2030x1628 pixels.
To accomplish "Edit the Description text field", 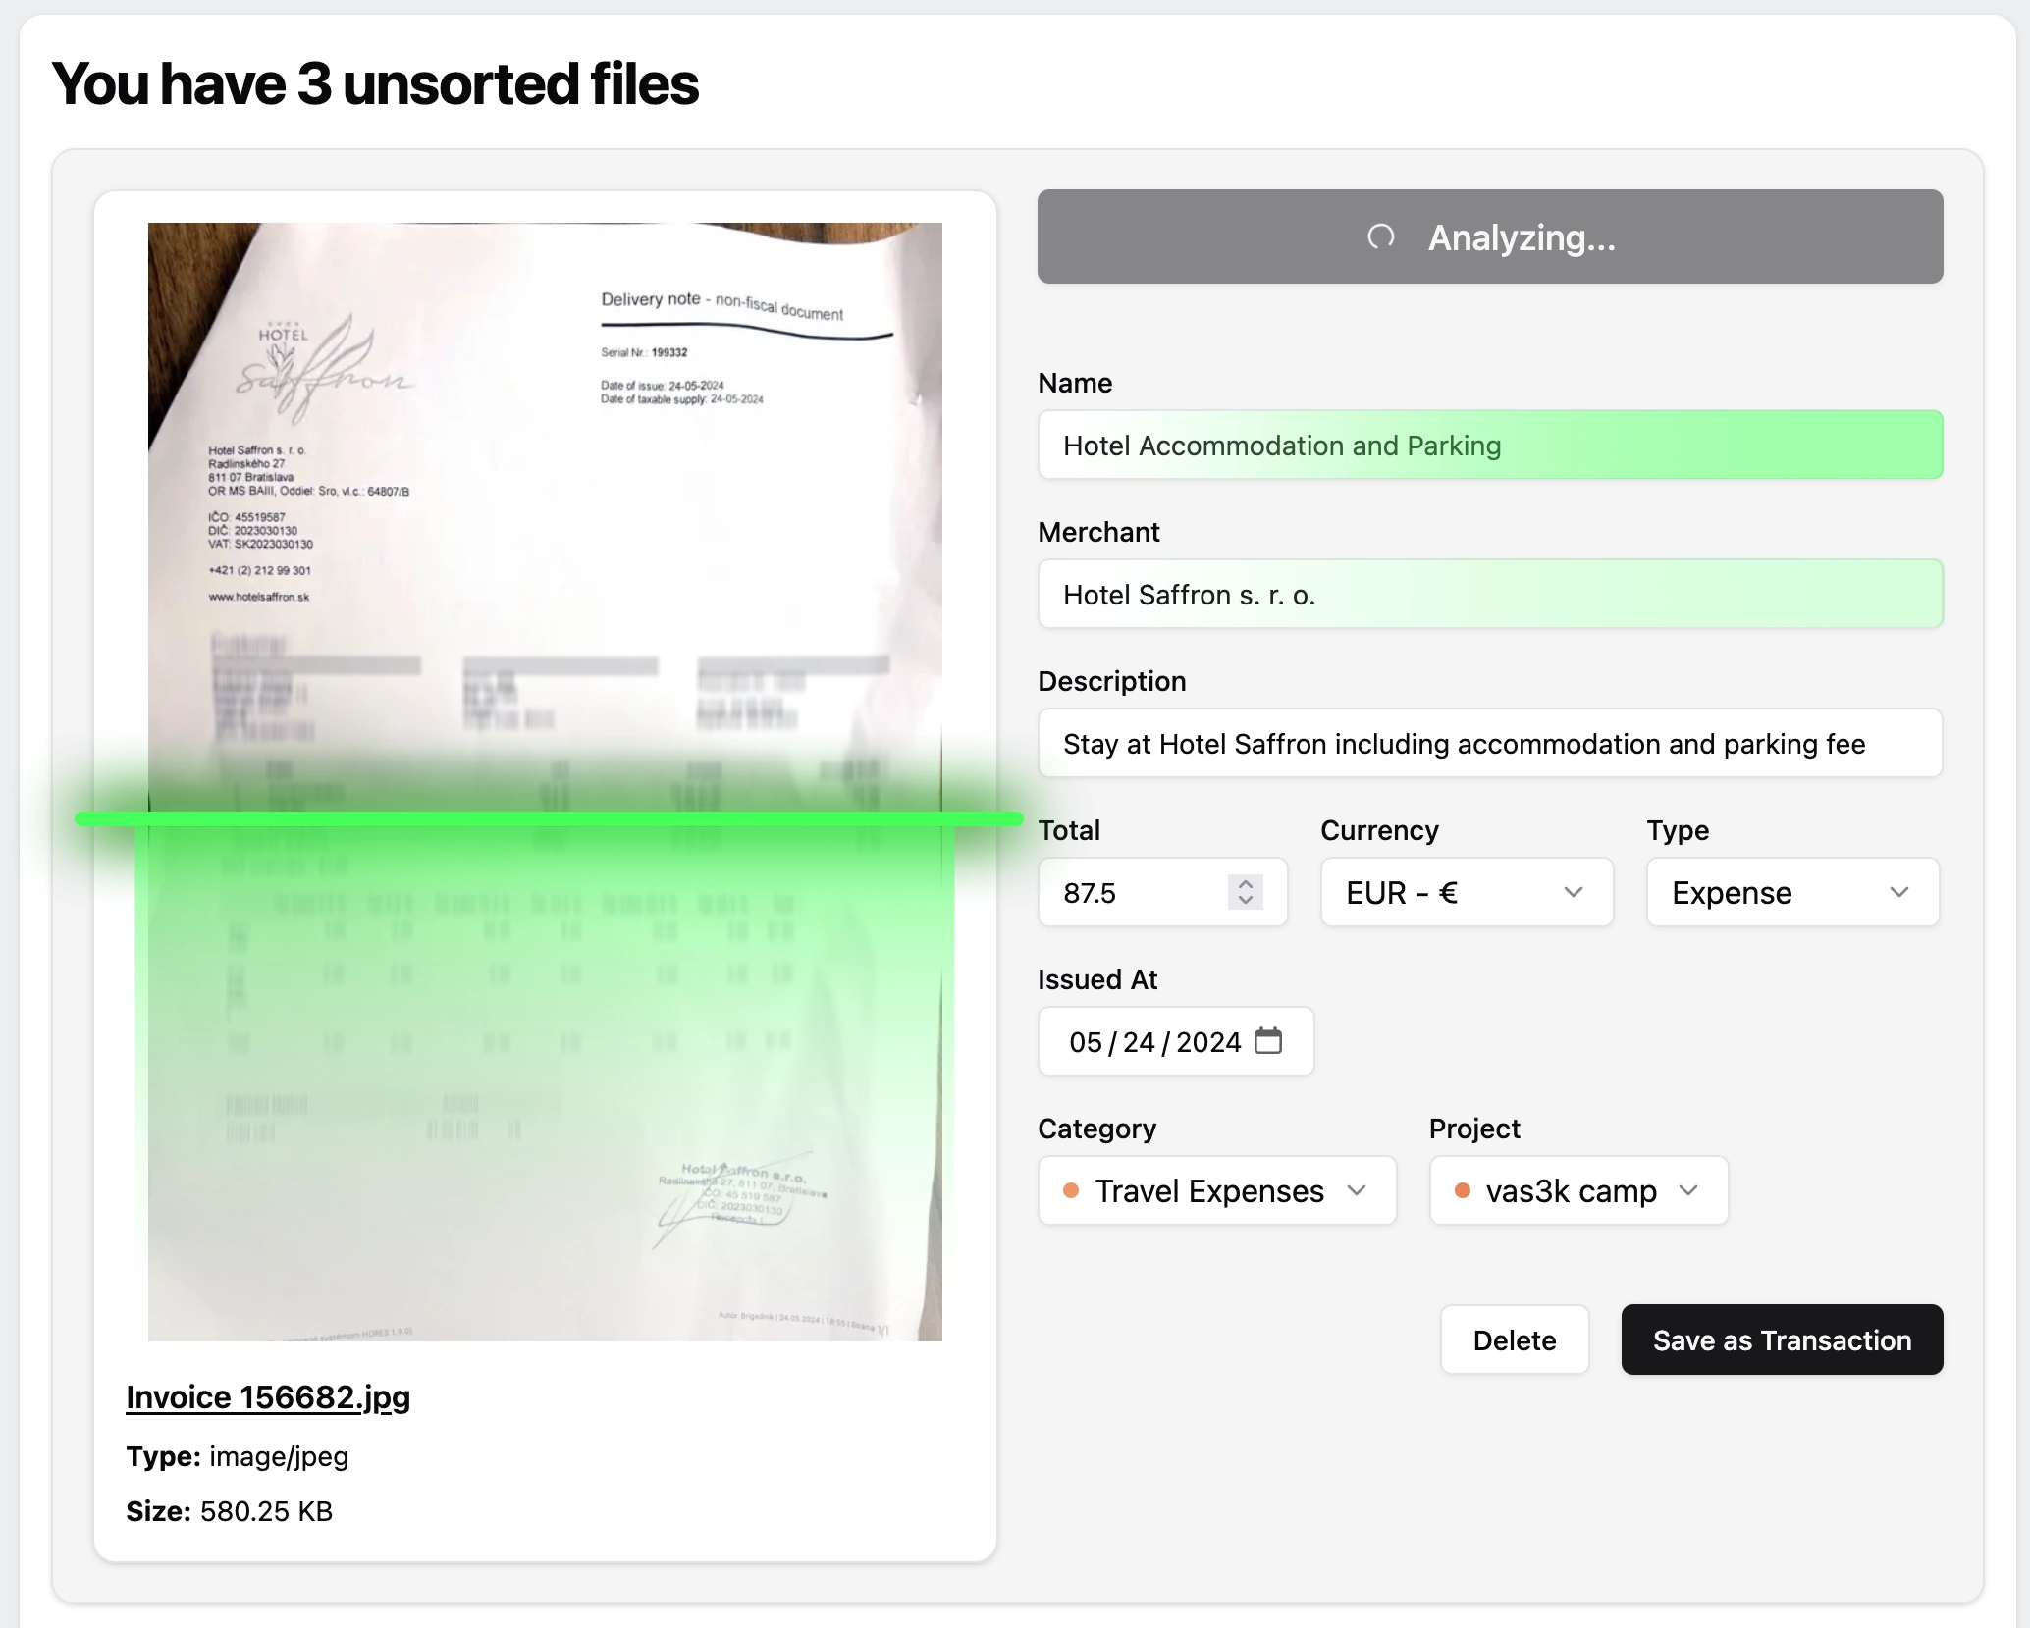I will [1489, 744].
